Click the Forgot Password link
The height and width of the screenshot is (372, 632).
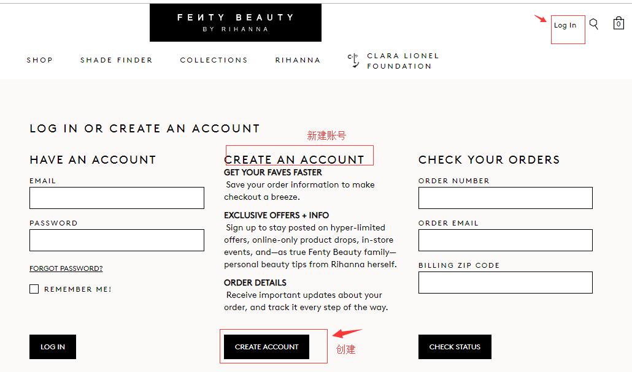[66, 268]
